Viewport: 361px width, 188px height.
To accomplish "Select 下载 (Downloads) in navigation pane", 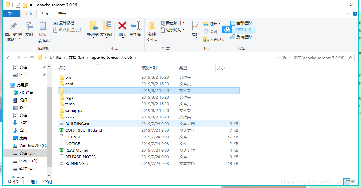I will coord(20,123).
